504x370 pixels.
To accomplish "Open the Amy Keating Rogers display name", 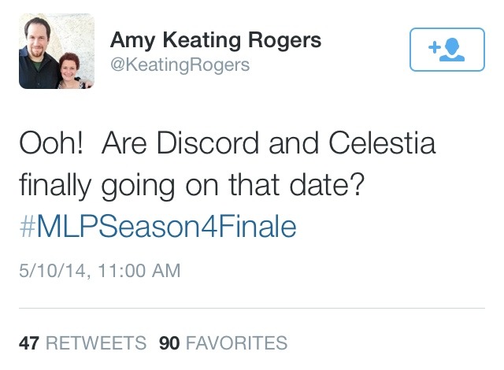I will tap(216, 39).
